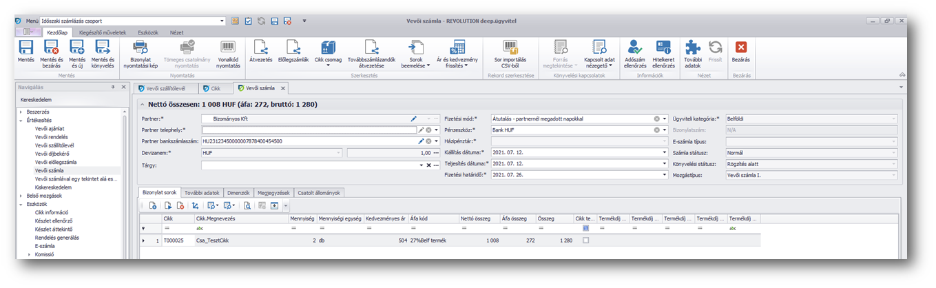
Task: Click the Bezárás close button in ribbon
Action: pos(740,48)
